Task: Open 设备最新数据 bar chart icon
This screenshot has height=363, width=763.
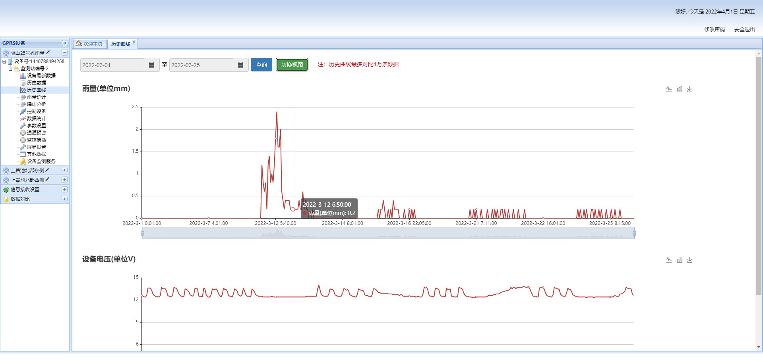Action: [x=23, y=76]
